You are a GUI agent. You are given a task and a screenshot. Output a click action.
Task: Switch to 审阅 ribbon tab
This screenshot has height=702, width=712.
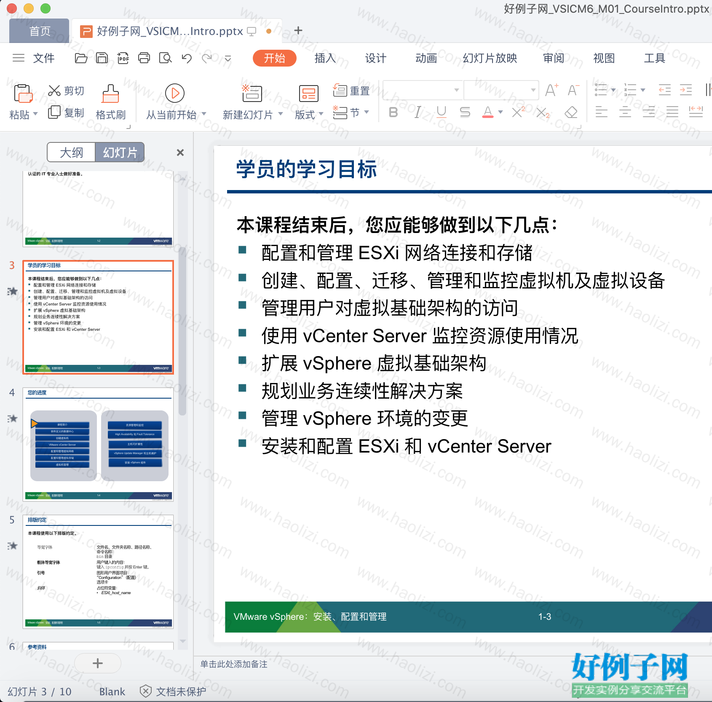pyautogui.click(x=554, y=58)
